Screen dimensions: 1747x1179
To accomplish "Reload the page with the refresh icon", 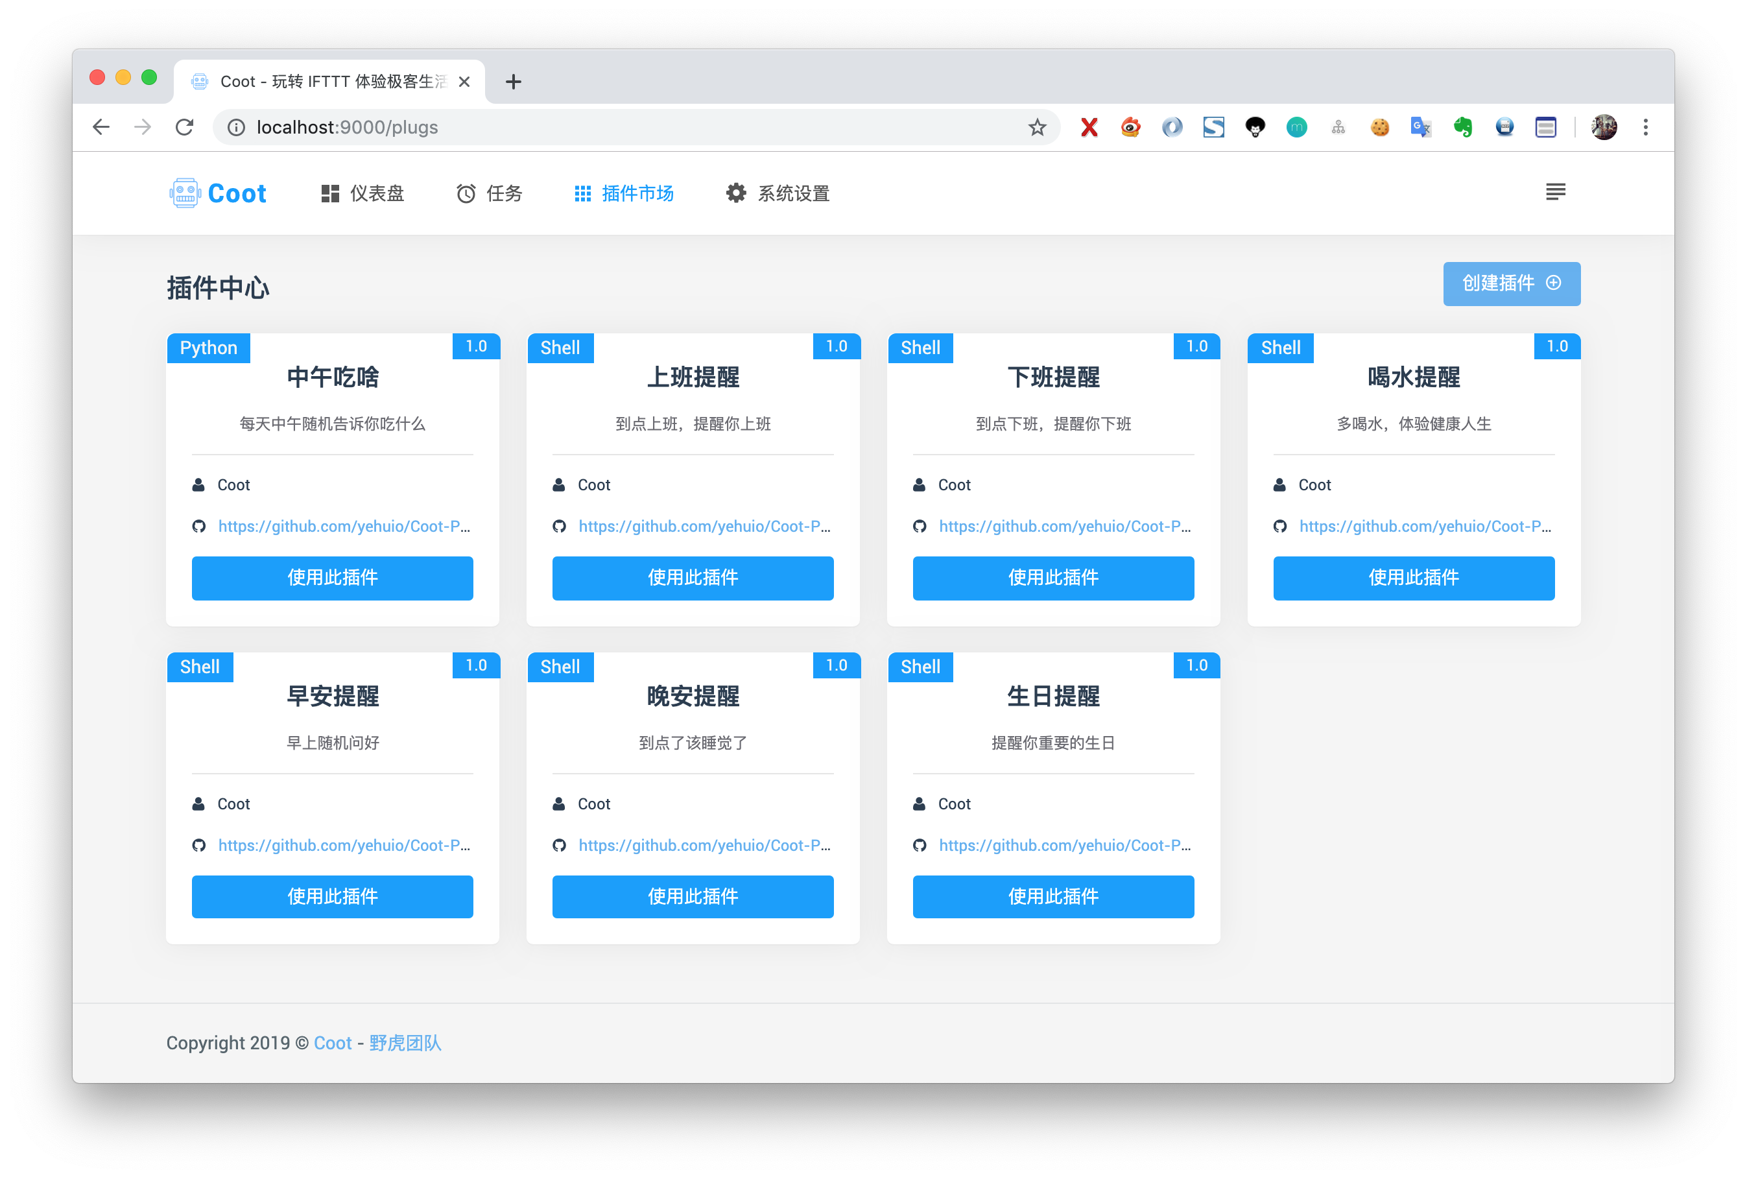I will coord(185,127).
